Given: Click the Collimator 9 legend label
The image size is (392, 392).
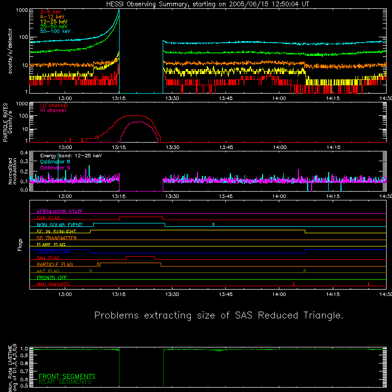Looking at the screenshot, I should (x=55, y=168).
